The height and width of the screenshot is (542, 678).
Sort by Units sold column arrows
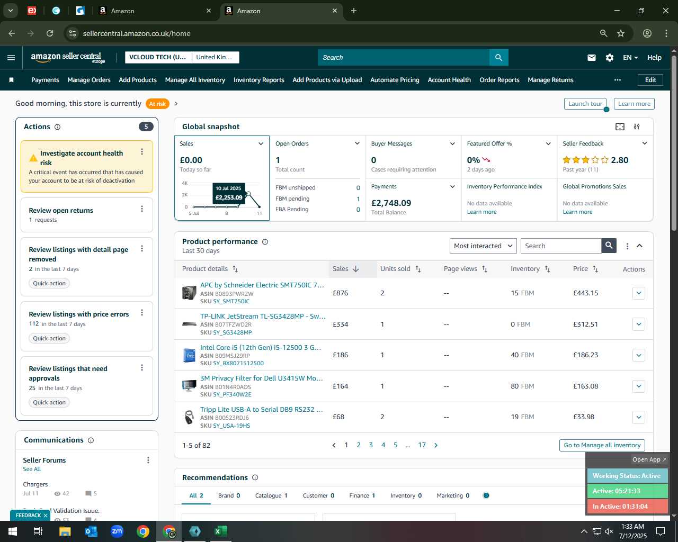click(x=418, y=269)
